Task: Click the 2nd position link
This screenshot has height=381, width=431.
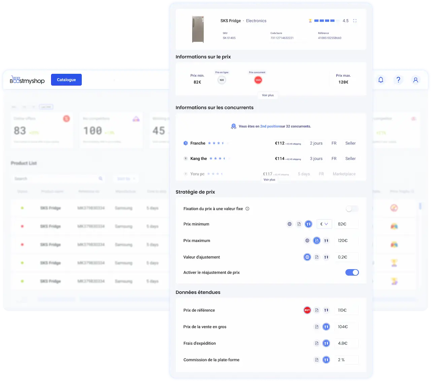Action: pyautogui.click(x=270, y=127)
